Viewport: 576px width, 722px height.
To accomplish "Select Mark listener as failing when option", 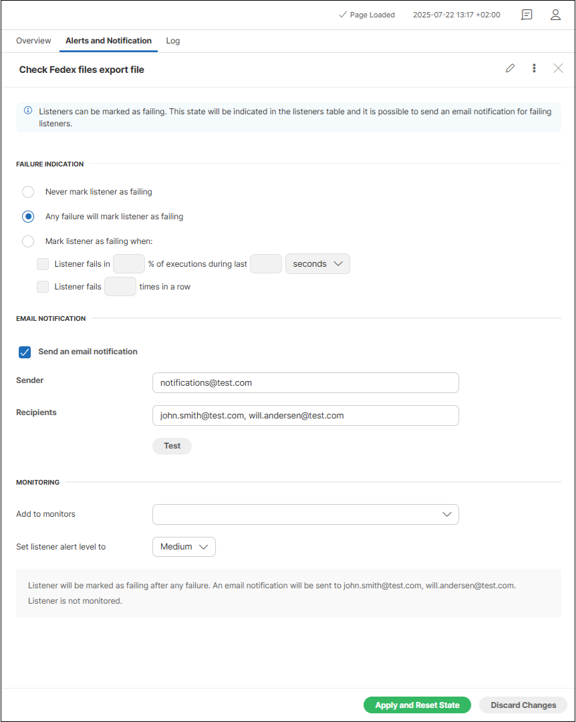I will pyautogui.click(x=28, y=241).
